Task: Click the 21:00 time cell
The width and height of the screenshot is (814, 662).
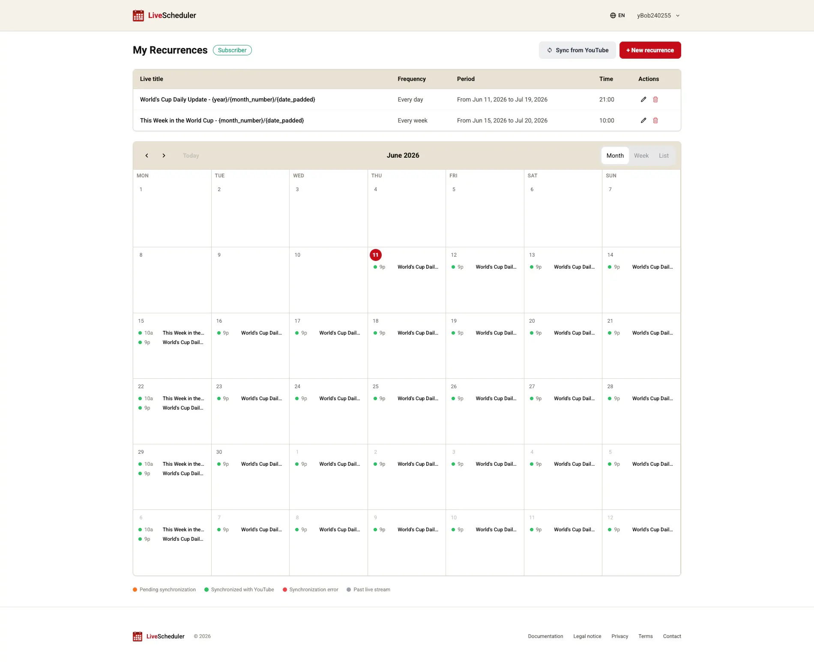Action: 607,99
